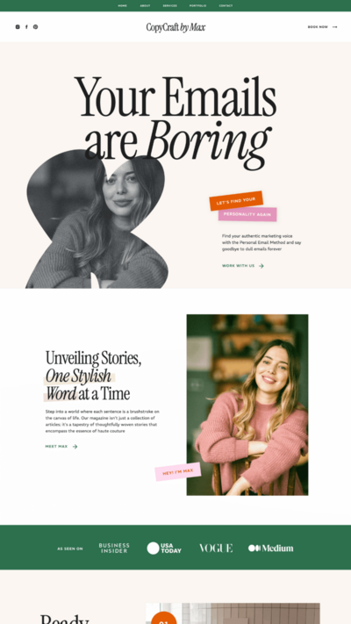Open the Instagram social icon
This screenshot has width=351, height=624.
click(18, 27)
